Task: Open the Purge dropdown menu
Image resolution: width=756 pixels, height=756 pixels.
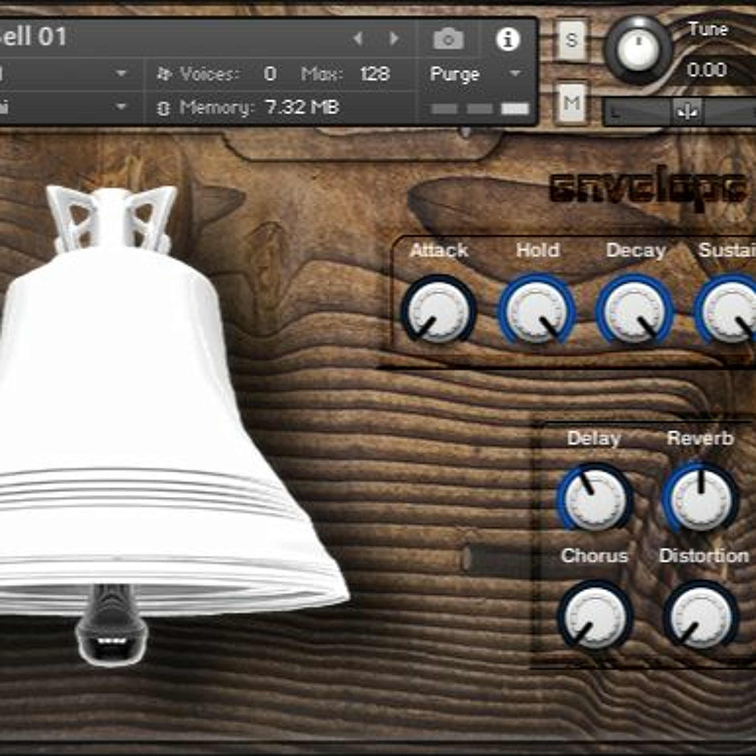Action: [476, 74]
